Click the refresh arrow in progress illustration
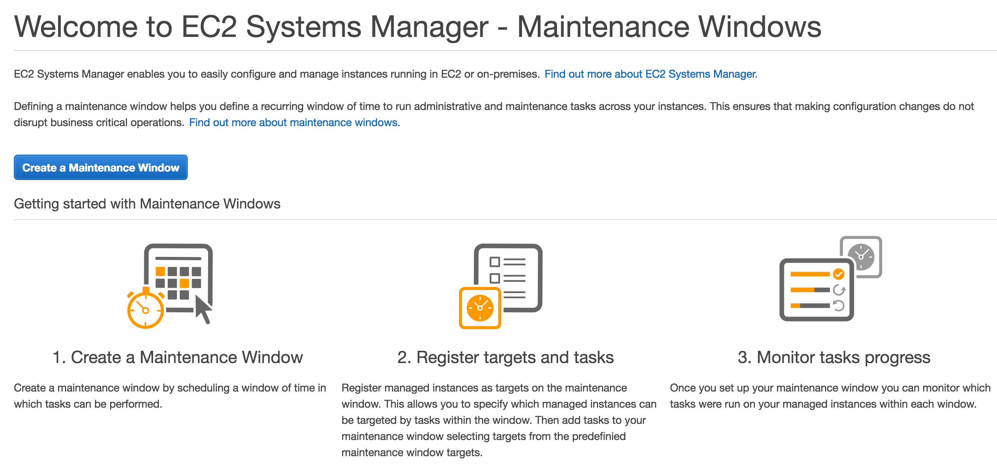 tap(839, 290)
